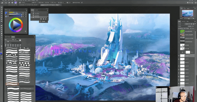Adjust the yellow hue slider in Color panel
The width and height of the screenshot is (197, 102).
(x=13, y=12)
